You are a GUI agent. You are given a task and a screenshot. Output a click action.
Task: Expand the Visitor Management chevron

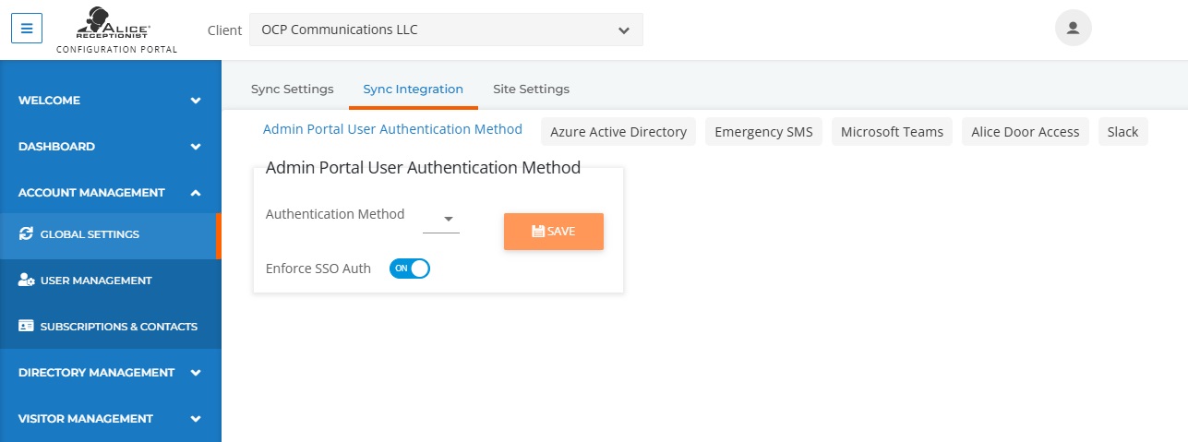[196, 419]
